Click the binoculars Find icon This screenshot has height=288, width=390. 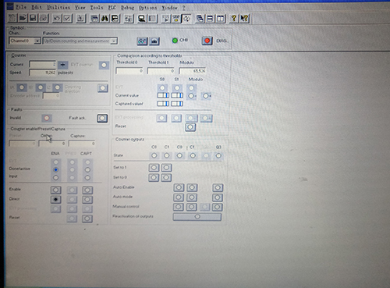click(105, 19)
